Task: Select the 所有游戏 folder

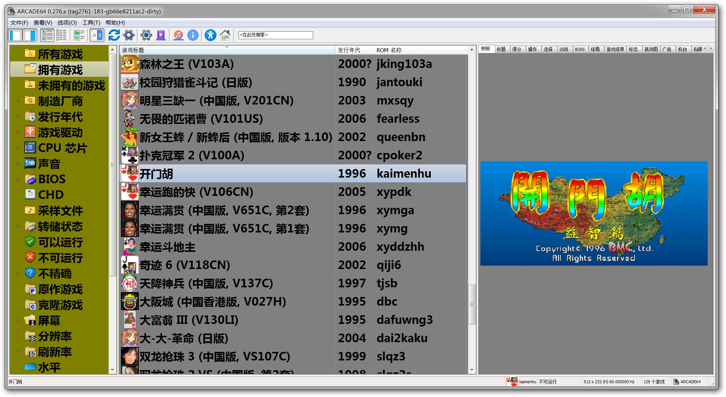Action: pos(60,54)
